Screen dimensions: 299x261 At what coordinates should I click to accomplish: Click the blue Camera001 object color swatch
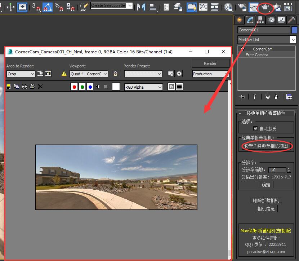tap(294, 30)
